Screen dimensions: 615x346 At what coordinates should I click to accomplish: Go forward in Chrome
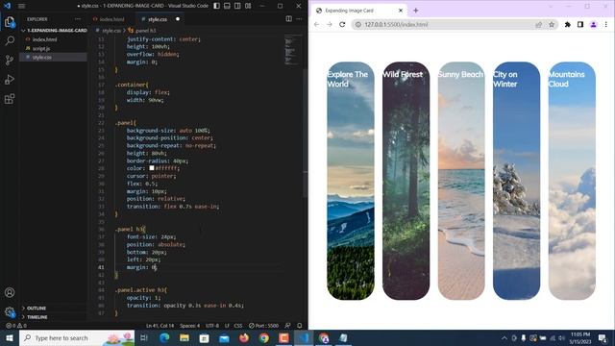pyautogui.click(x=330, y=24)
